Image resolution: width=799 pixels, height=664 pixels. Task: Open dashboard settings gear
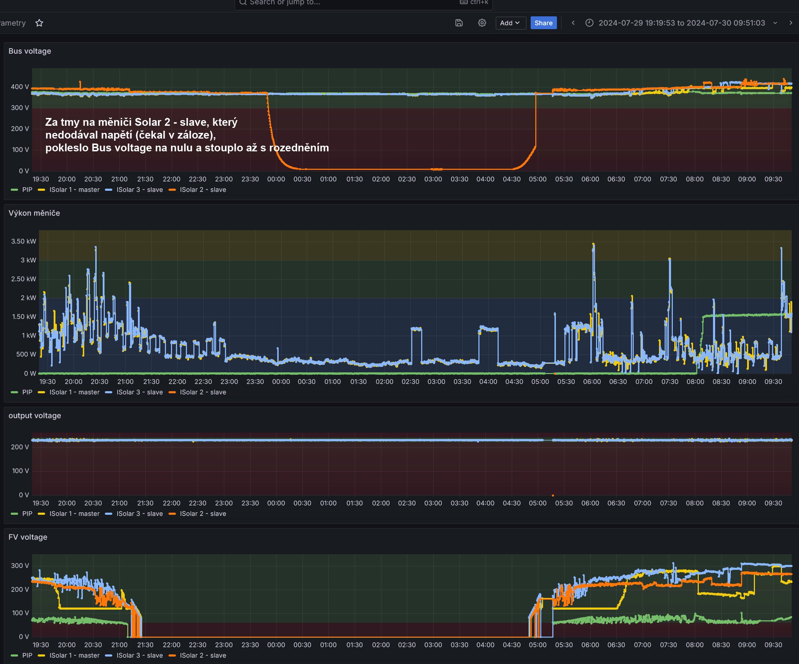tap(482, 23)
